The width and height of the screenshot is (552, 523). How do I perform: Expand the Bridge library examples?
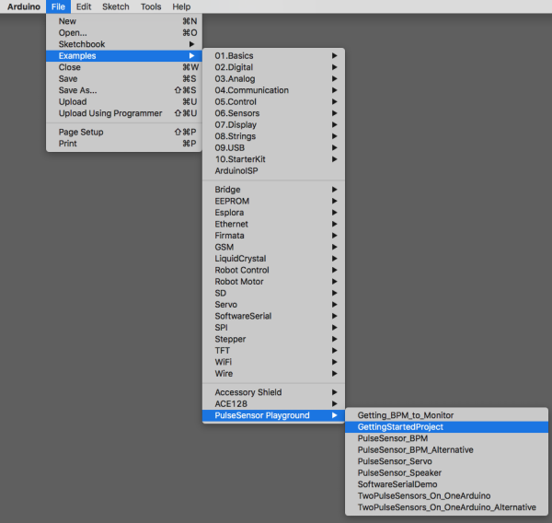273,190
